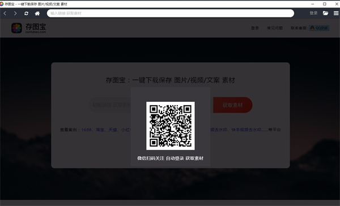
Task: Click the 存图宝 logo icon
Action: coord(16,28)
